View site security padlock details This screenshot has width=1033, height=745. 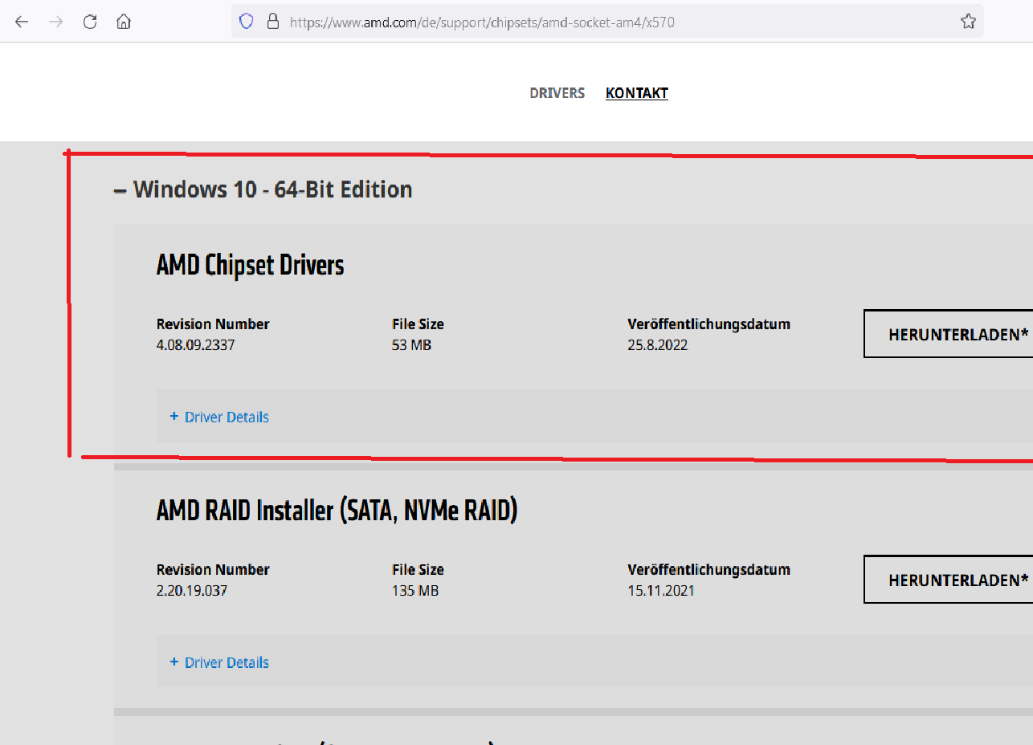[272, 22]
